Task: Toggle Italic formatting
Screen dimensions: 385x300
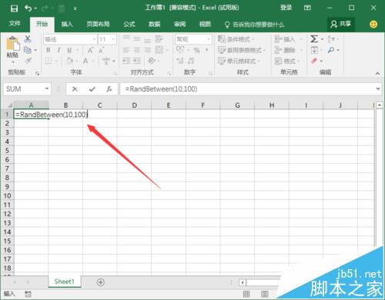Action: coord(59,50)
